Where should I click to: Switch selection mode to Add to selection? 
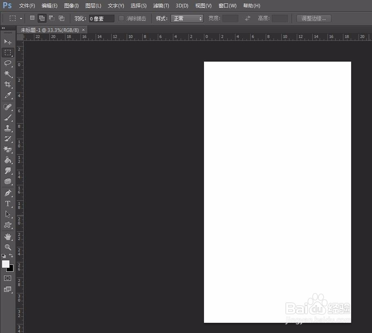pos(42,18)
